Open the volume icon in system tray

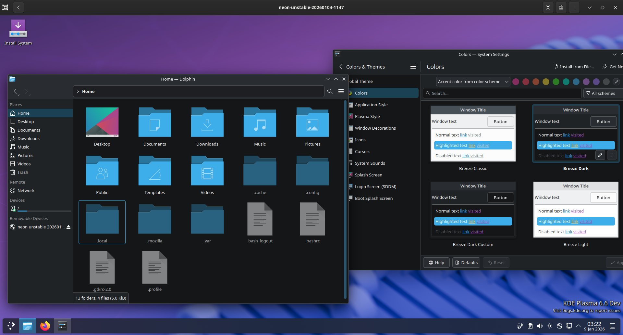pyautogui.click(x=540, y=326)
